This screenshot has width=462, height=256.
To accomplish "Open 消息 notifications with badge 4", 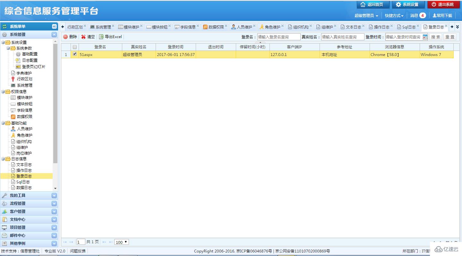I will [418, 15].
